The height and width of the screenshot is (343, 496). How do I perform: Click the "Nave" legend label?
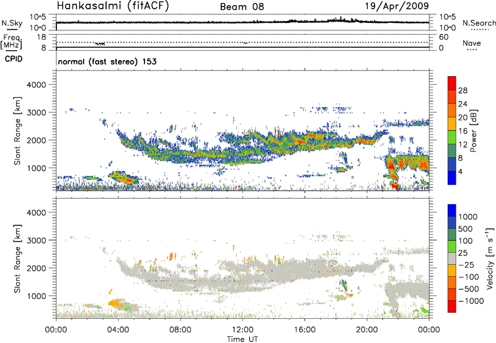coord(472,43)
